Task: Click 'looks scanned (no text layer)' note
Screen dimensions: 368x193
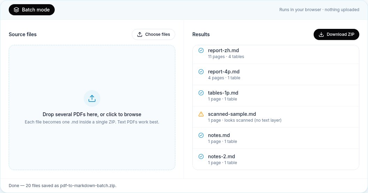Action: [253, 120]
